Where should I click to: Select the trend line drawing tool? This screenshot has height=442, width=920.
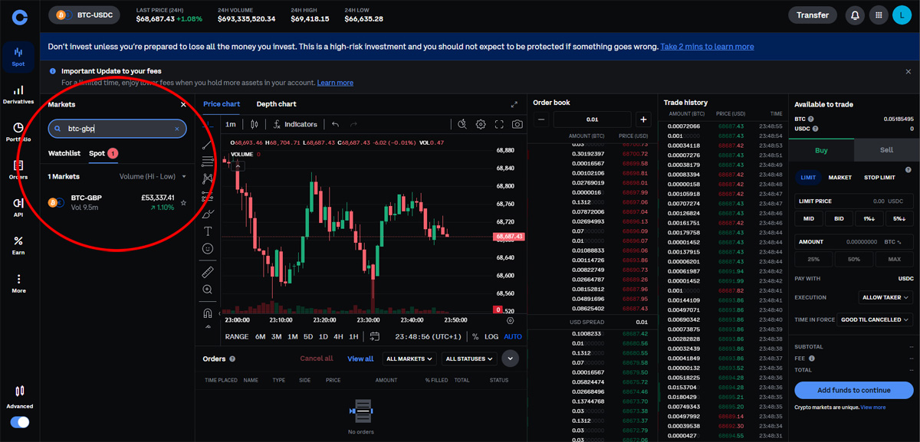click(x=208, y=143)
